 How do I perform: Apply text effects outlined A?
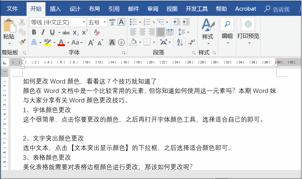pos(34,42)
